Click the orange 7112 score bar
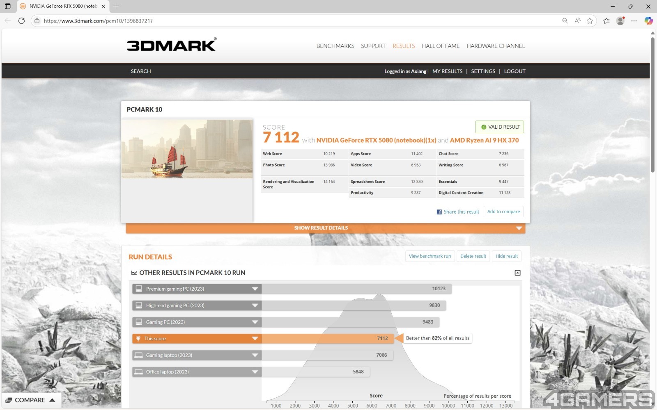The image size is (657, 410). pyautogui.click(x=328, y=339)
